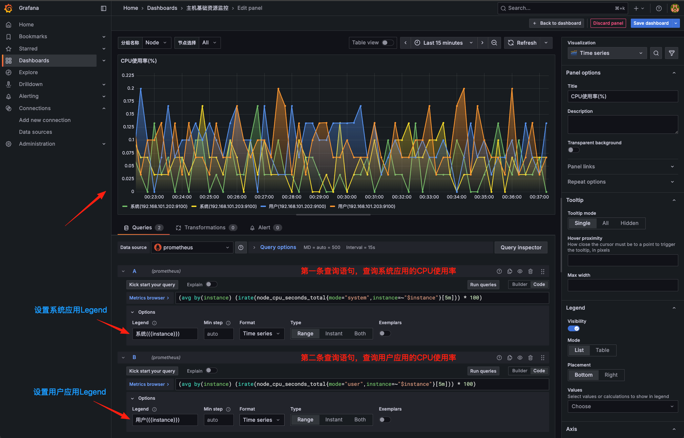This screenshot has width=684, height=438.
Task: Zoom out the time range with magnifier icon
Action: tap(494, 43)
